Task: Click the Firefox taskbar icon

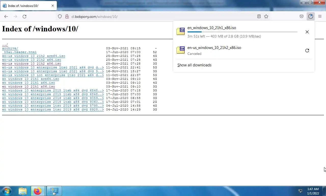Action: [38, 191]
